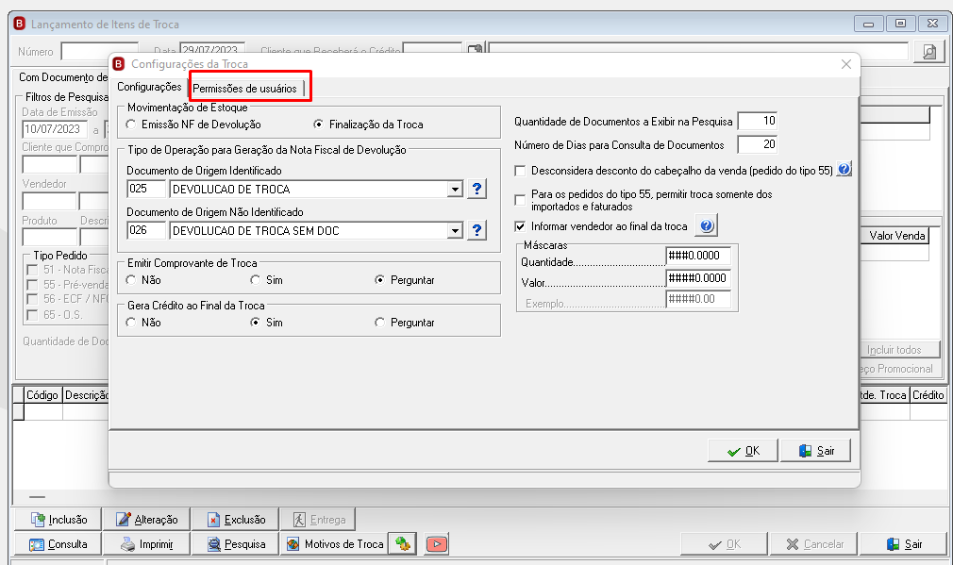Image resolution: width=953 pixels, height=565 pixels.
Task: Click help icon beside DEVOLUCAO DE TROCA SEM DOC
Action: pos(477,230)
